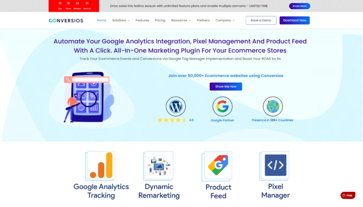Click the red countdown timer box
The image size is (363, 207).
pyautogui.click(x=74, y=6)
